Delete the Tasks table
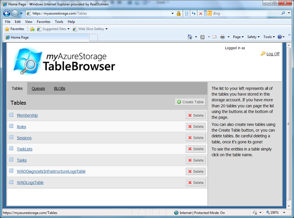The width and height of the screenshot is (294, 218). coord(196,161)
